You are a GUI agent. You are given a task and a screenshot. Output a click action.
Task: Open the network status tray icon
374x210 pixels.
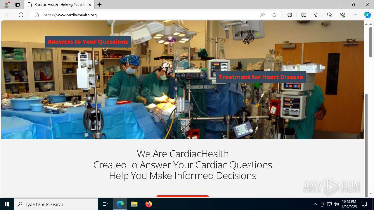329,204
